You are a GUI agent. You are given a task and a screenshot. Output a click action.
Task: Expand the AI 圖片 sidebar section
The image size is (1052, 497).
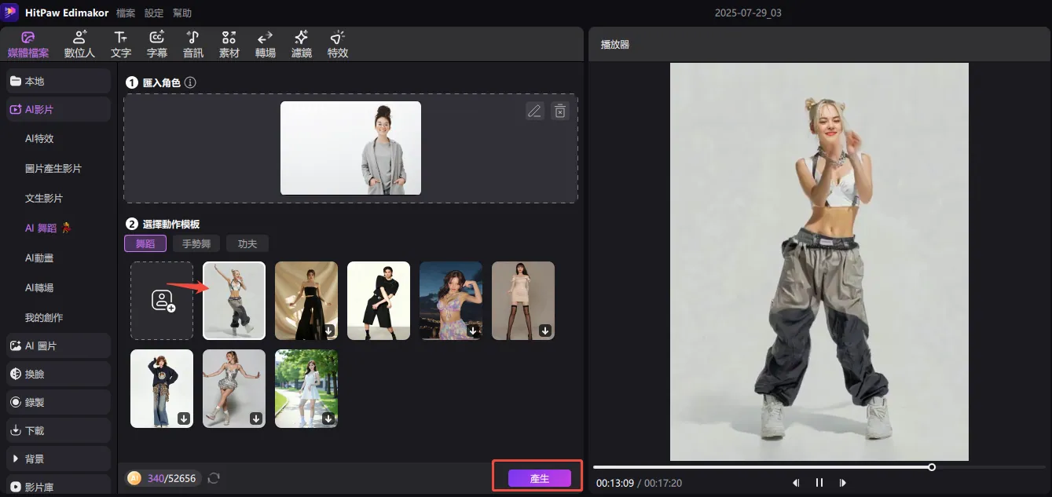tap(58, 346)
